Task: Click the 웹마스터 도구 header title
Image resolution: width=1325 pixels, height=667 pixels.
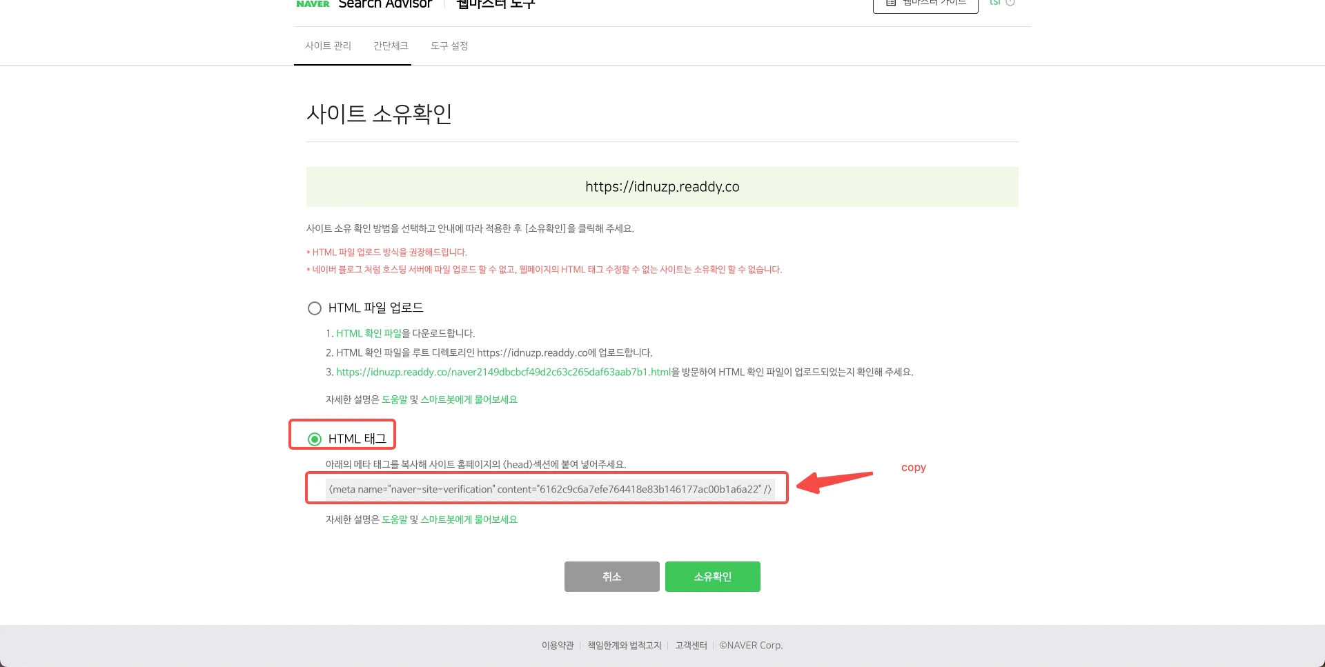Action: pyautogui.click(x=495, y=3)
